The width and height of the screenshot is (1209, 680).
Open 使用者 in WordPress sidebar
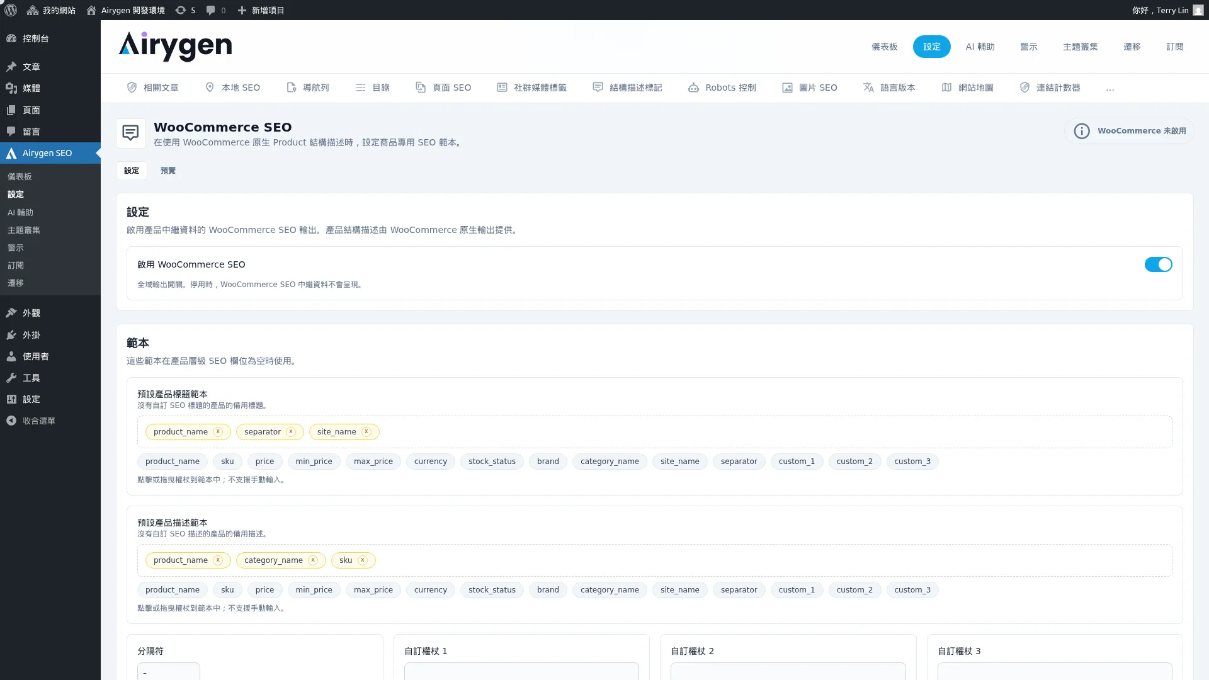(x=50, y=356)
